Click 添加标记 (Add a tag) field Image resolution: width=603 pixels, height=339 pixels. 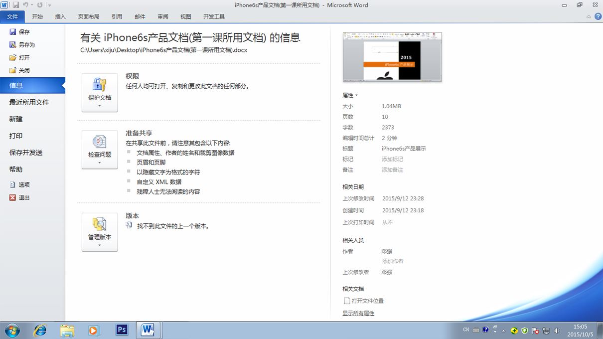tap(393, 159)
